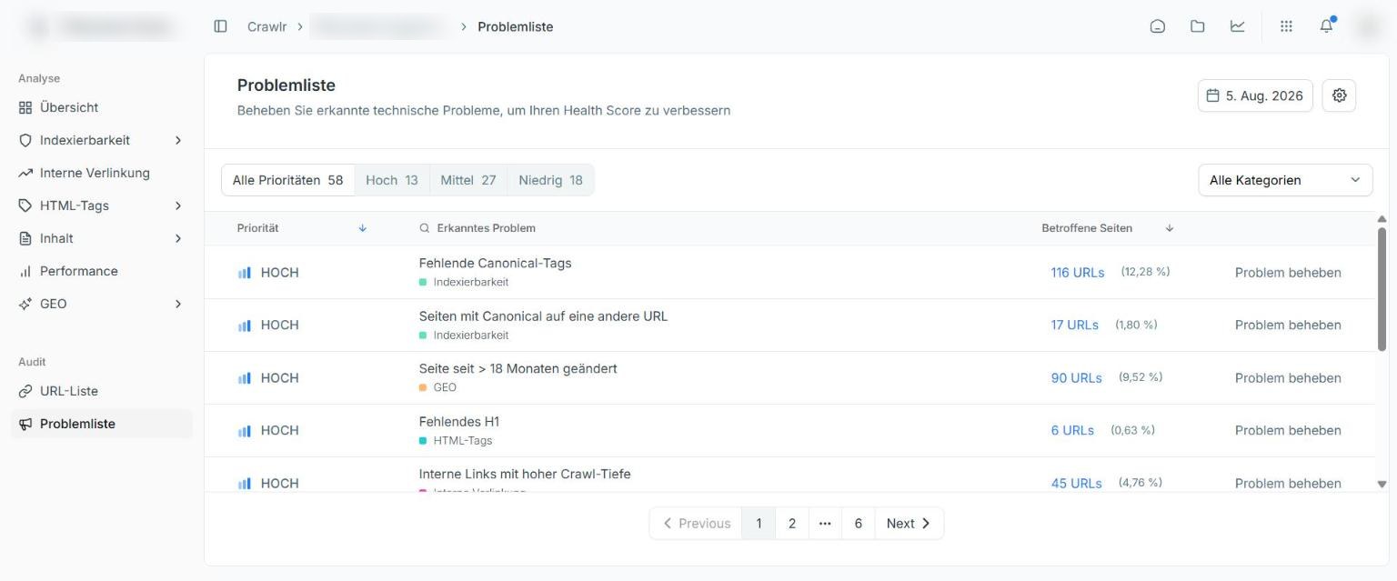The height and width of the screenshot is (581, 1397).
Task: Open the line chart icon in header
Action: (x=1237, y=26)
